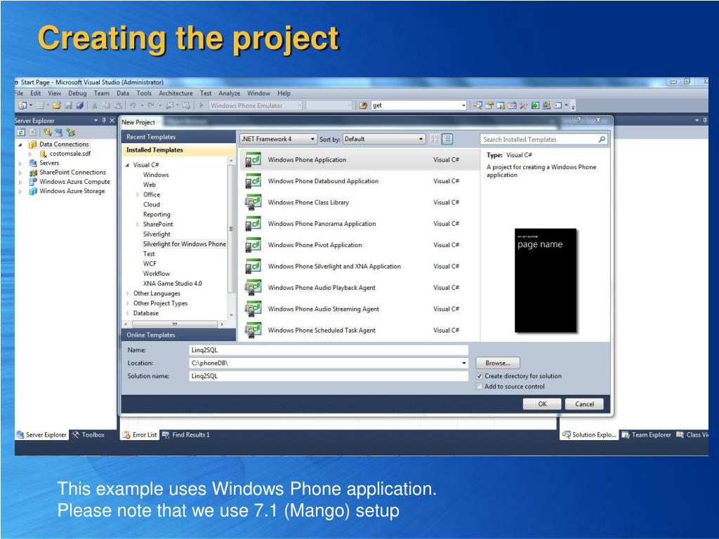Expand Other Languages node
719x539 pixels.
128,293
